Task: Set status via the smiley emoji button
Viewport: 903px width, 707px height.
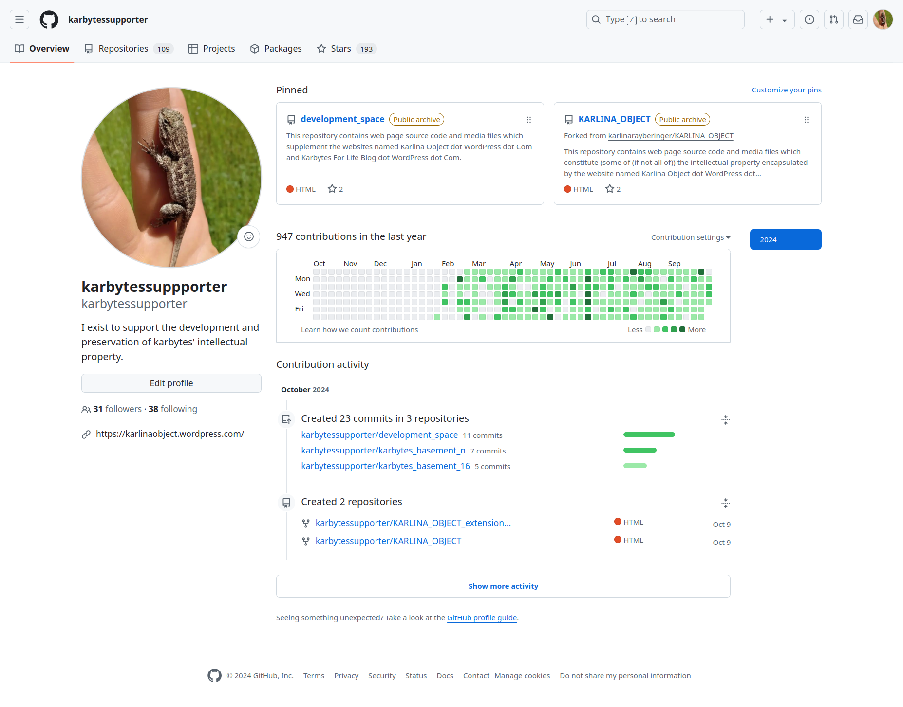Action: pos(249,236)
